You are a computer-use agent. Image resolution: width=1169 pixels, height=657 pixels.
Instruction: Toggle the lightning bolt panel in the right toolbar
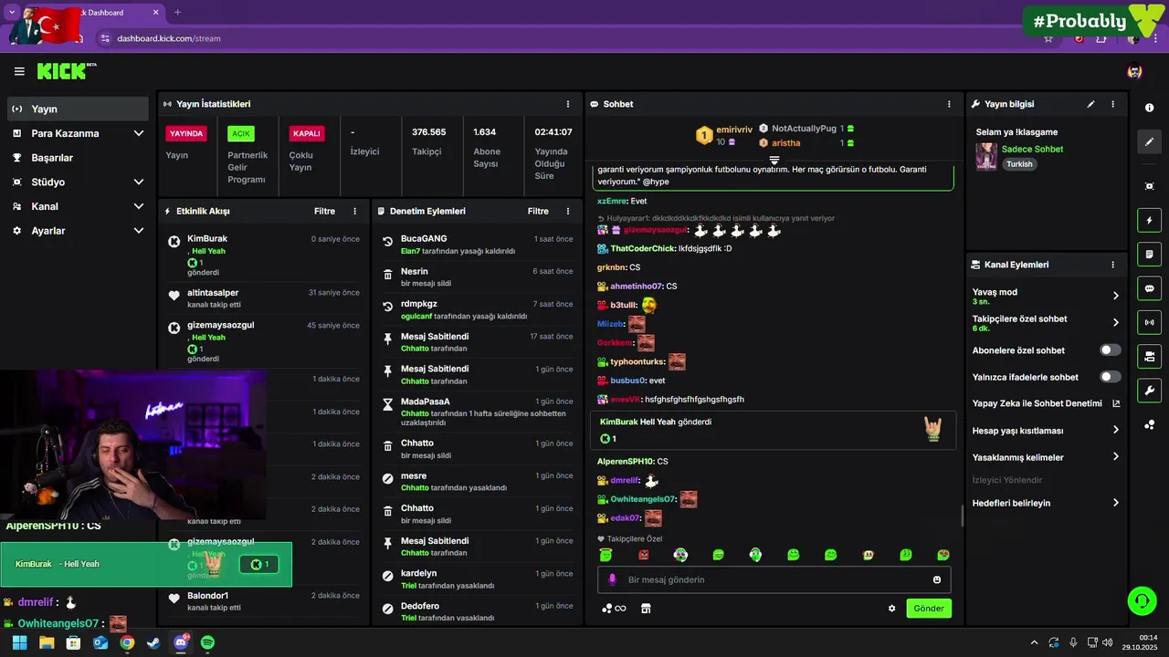pos(1149,220)
